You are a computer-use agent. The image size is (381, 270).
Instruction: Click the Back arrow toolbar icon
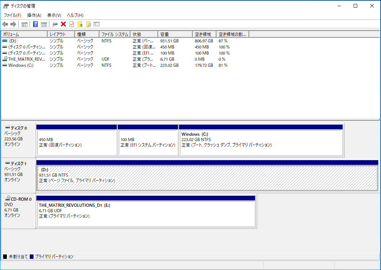(5, 24)
